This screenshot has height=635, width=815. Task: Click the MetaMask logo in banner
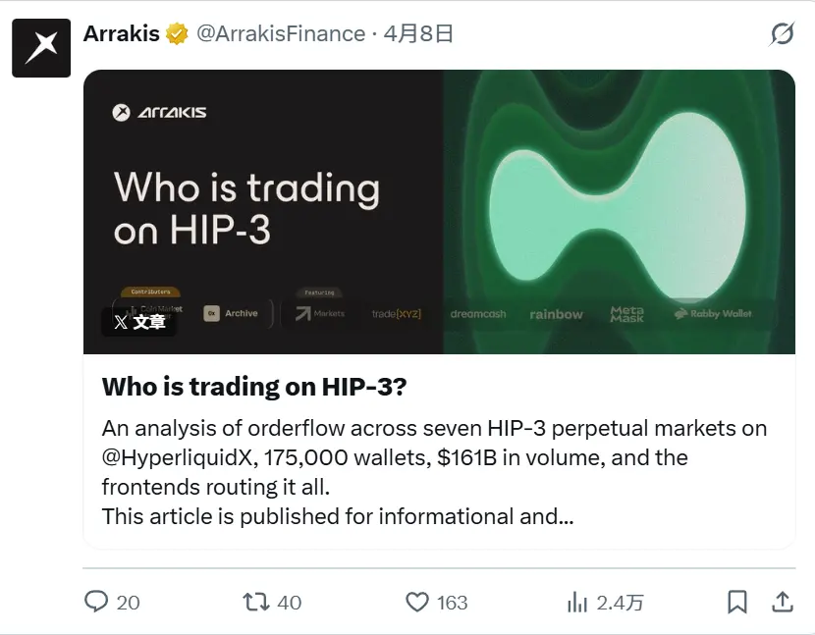pyautogui.click(x=627, y=314)
